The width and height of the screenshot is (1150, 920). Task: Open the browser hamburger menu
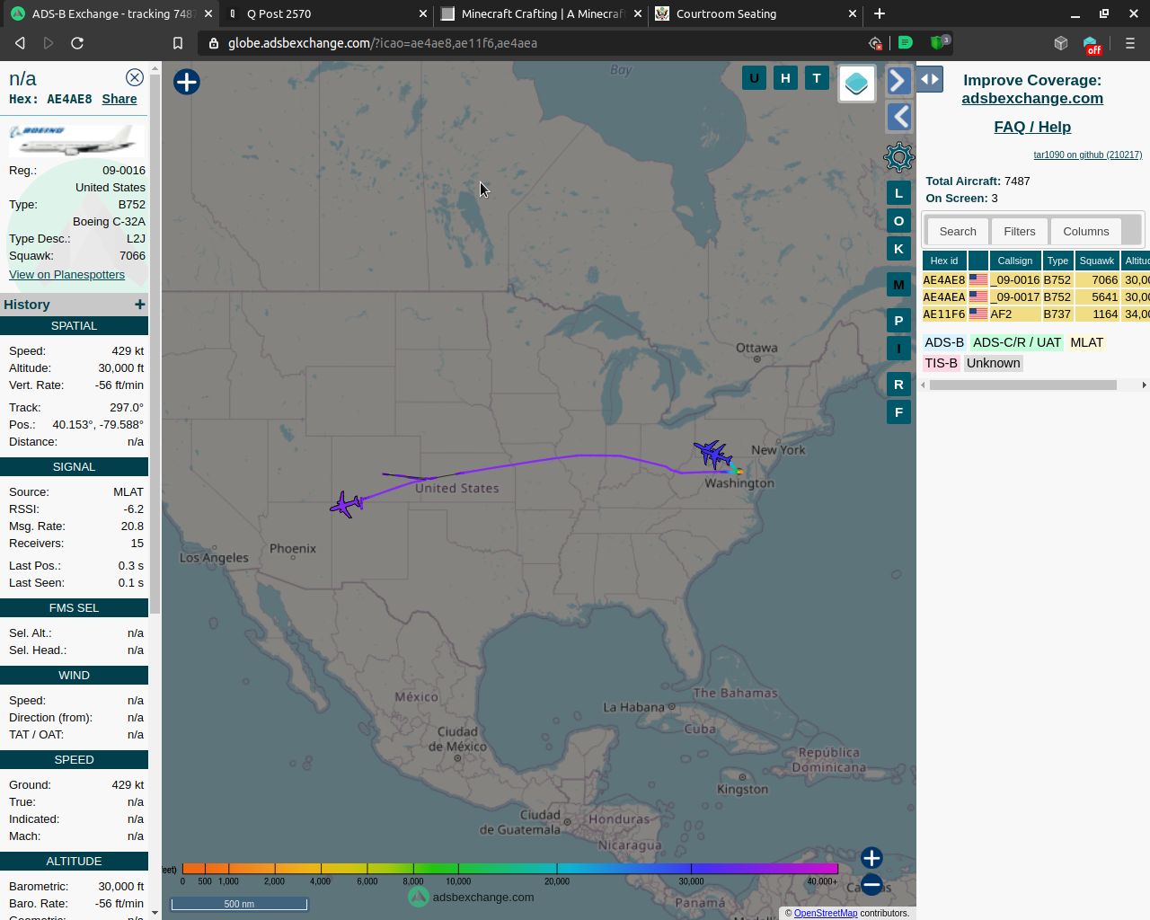click(x=1130, y=43)
